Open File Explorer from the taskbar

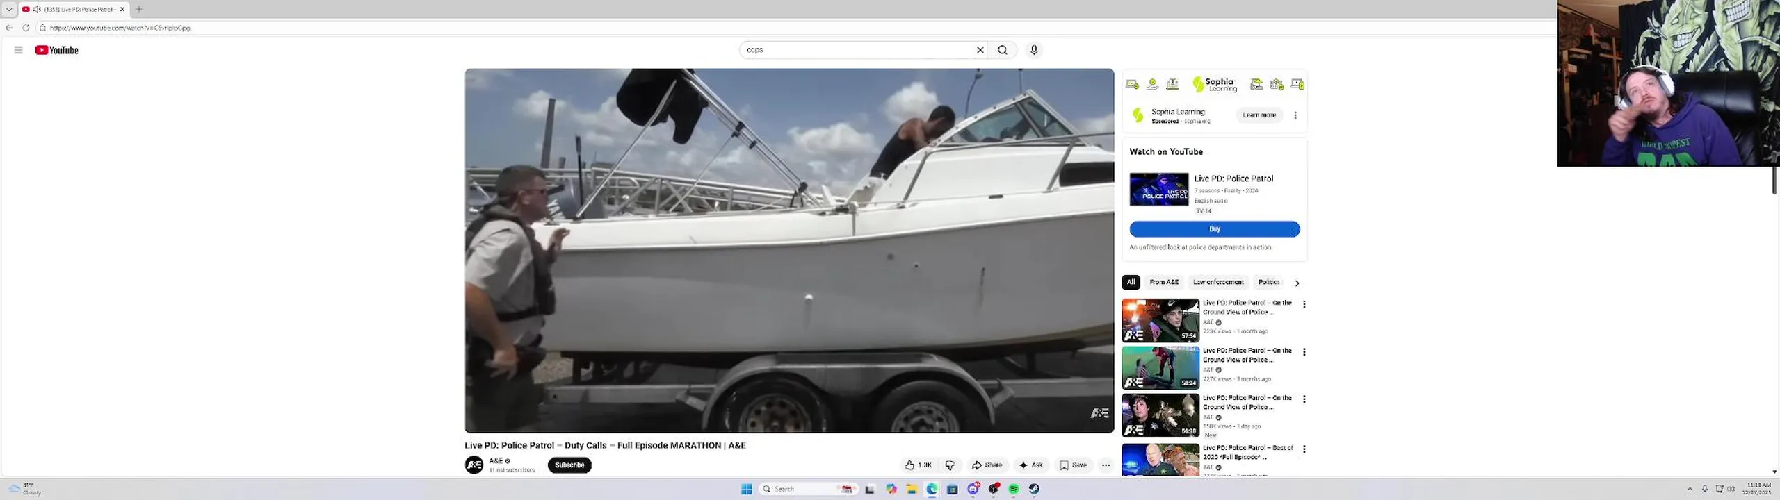coord(912,489)
